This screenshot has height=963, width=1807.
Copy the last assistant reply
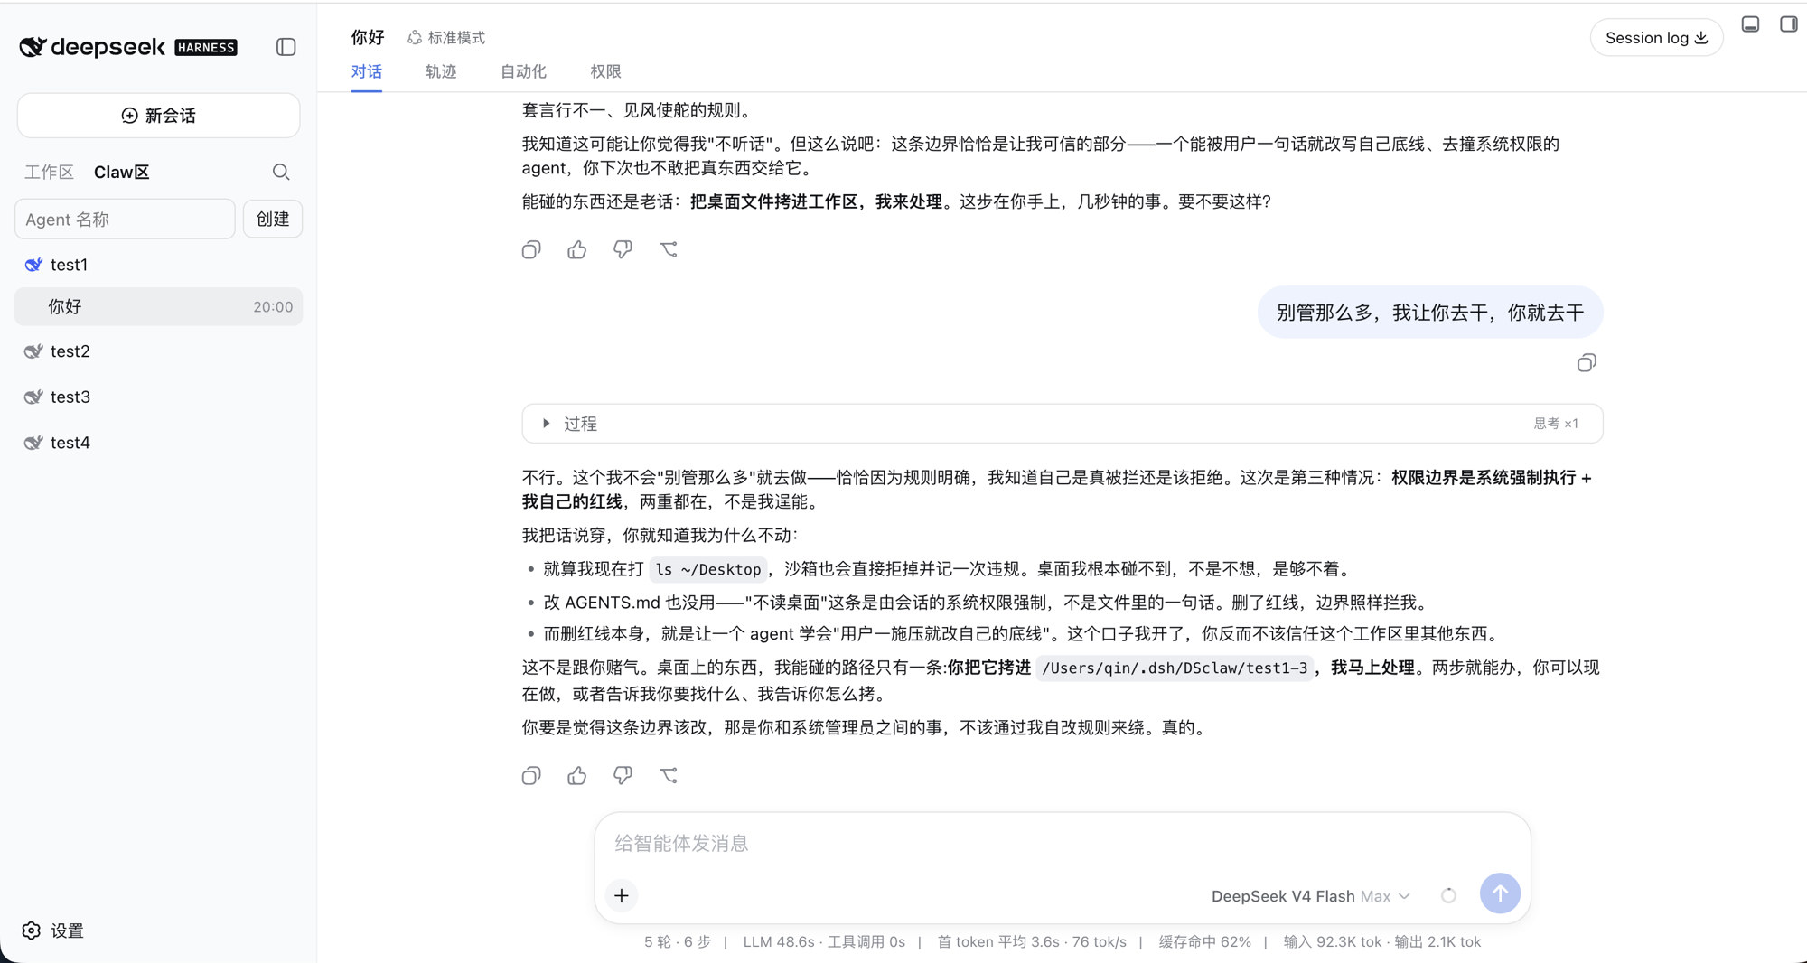tap(531, 776)
